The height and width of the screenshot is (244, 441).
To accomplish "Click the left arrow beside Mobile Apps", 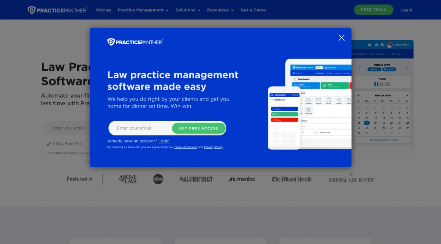I will pos(359,68).
